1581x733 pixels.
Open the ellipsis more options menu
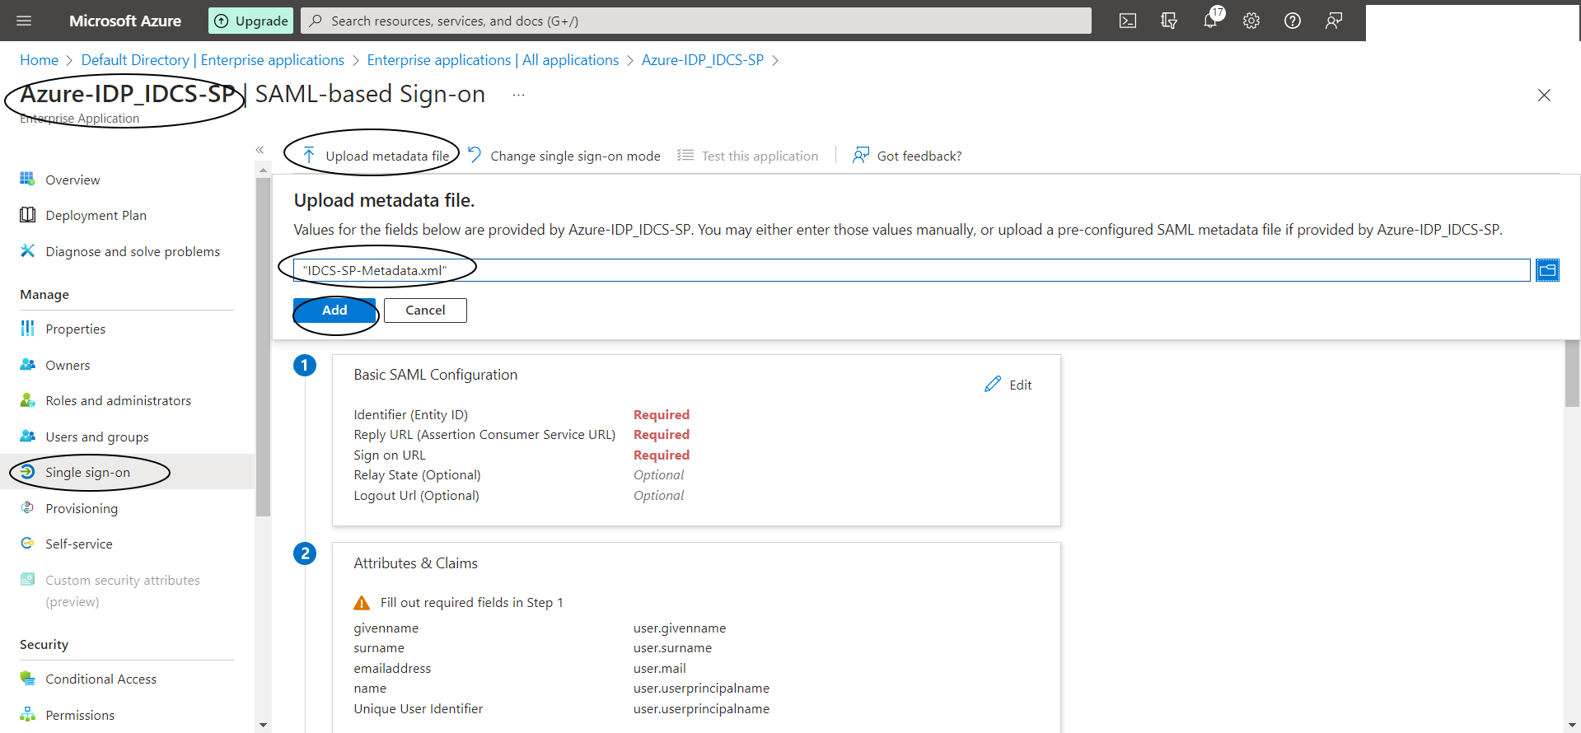pyautogui.click(x=518, y=95)
